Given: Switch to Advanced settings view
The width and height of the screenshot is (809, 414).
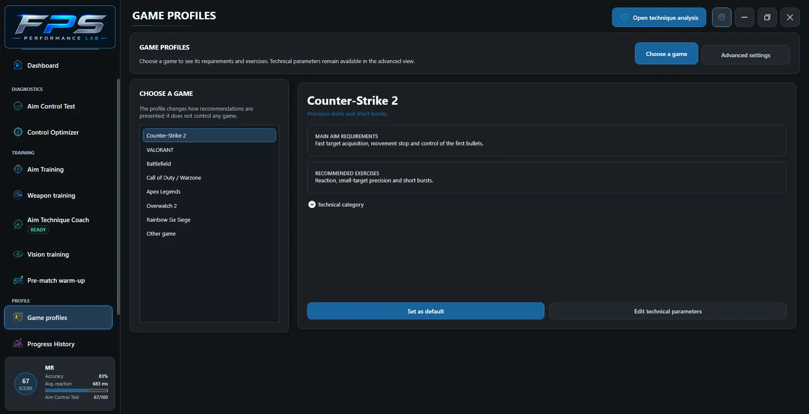Looking at the screenshot, I should click(745, 55).
